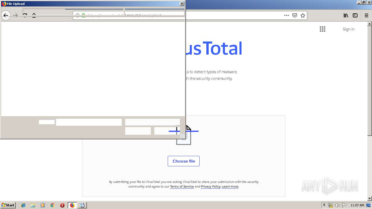
Task: Click the page scrollbar up arrow
Action: (x=370, y=24)
